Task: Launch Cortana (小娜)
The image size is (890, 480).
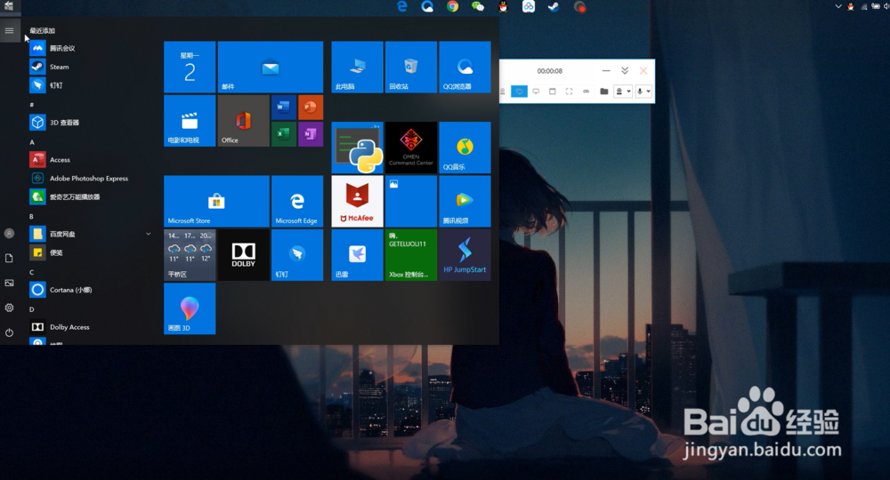Action: coord(91,290)
